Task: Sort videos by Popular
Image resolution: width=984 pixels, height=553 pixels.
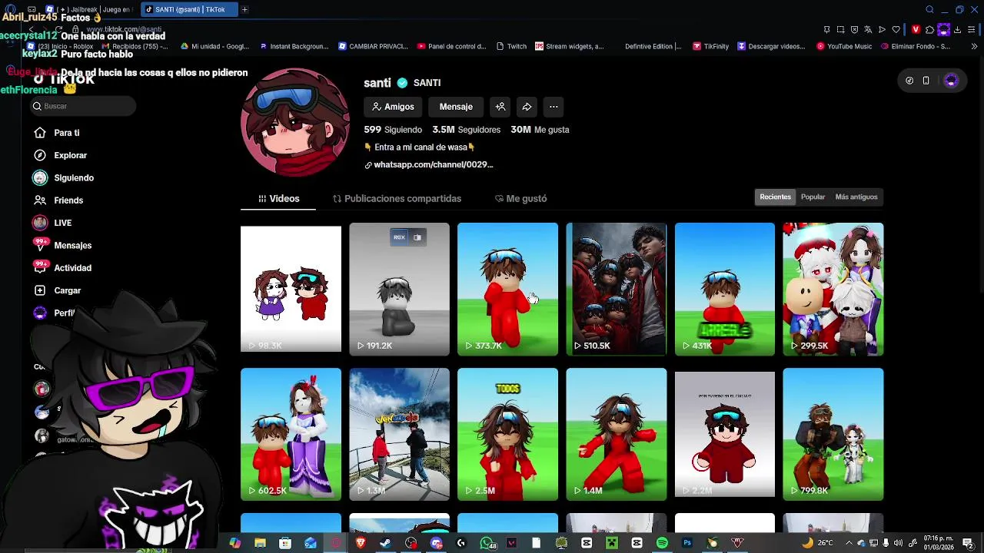Action: tap(813, 197)
